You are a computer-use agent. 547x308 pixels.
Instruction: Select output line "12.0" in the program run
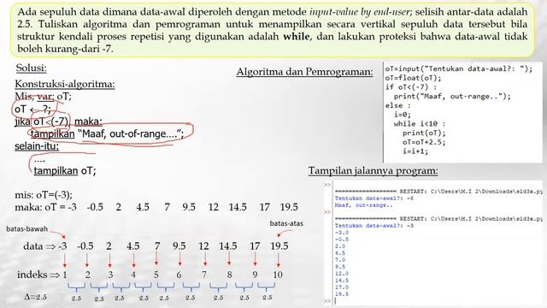coord(342,274)
